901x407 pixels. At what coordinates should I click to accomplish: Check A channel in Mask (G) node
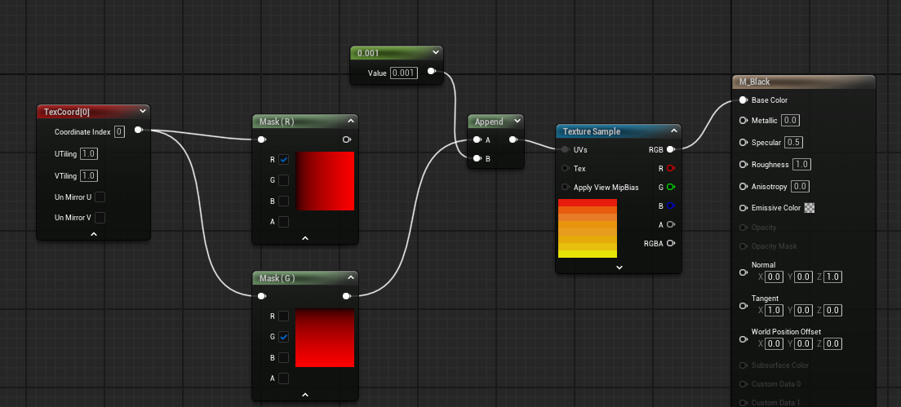pos(283,378)
